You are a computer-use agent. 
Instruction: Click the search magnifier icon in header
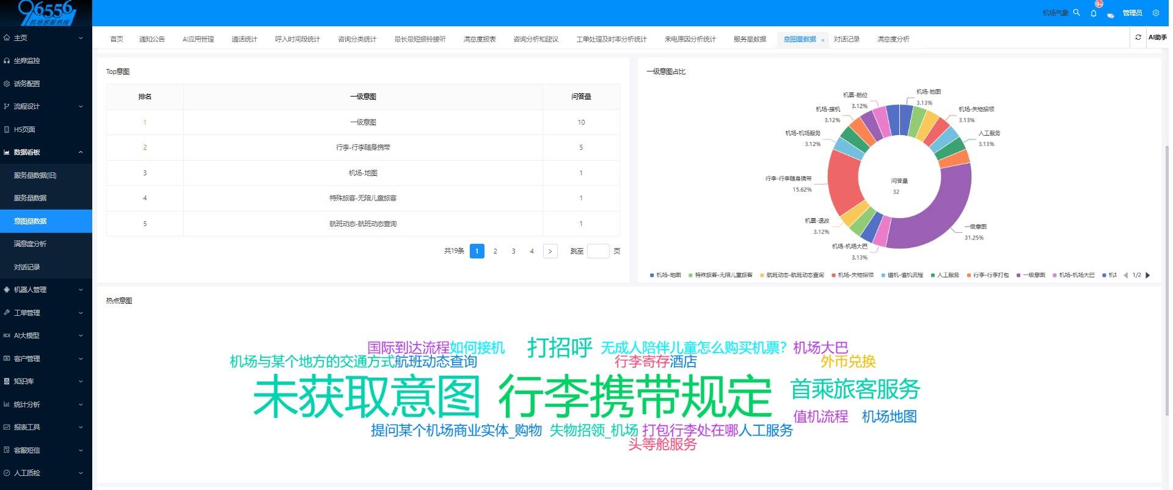[1076, 12]
